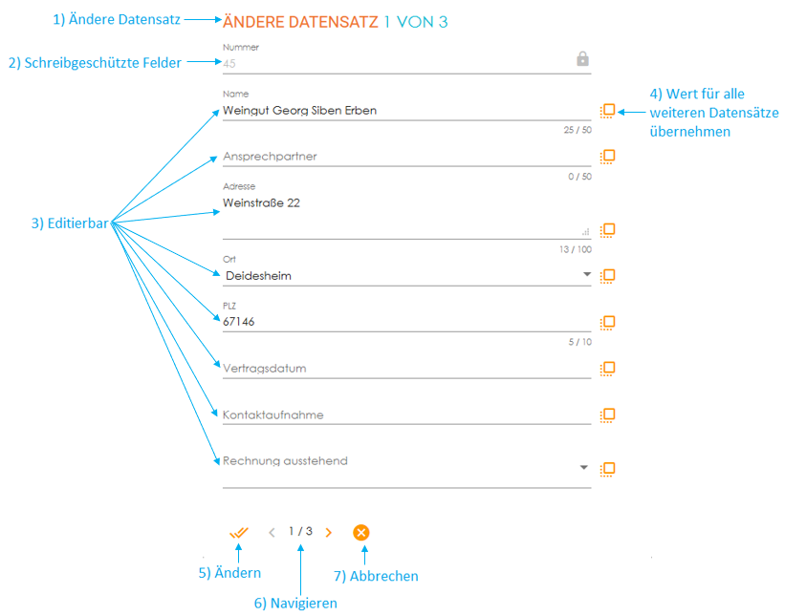Click the copy-to-all icon beside Name field

coord(607,111)
